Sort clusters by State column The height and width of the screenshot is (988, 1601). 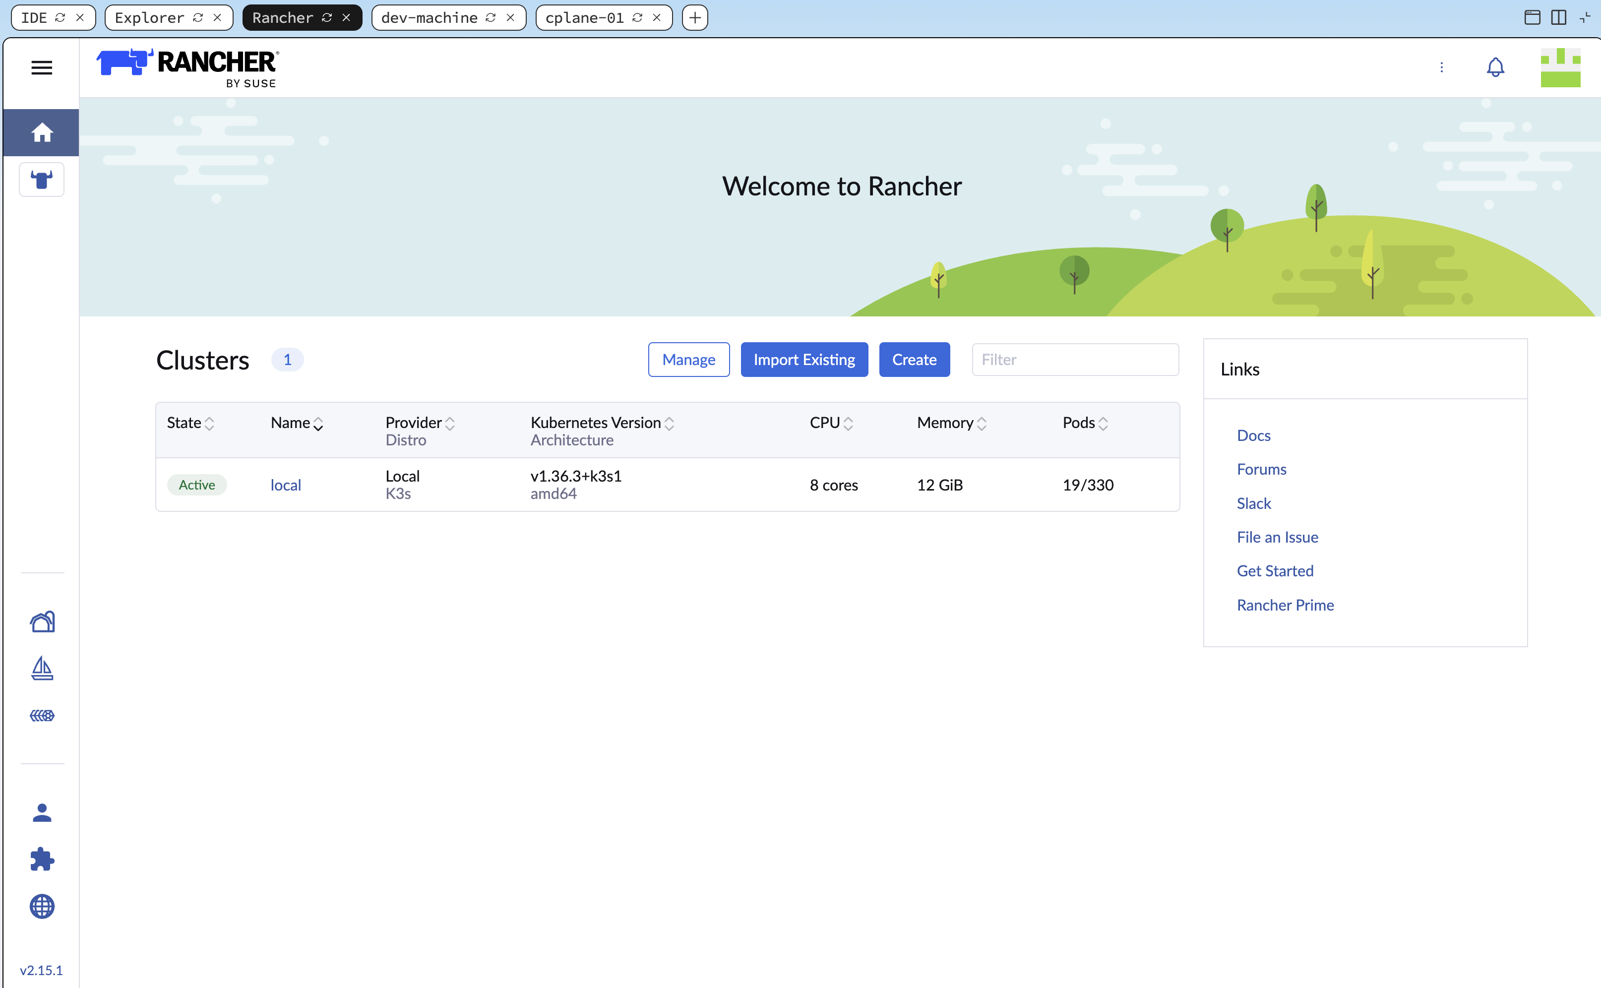coord(190,423)
